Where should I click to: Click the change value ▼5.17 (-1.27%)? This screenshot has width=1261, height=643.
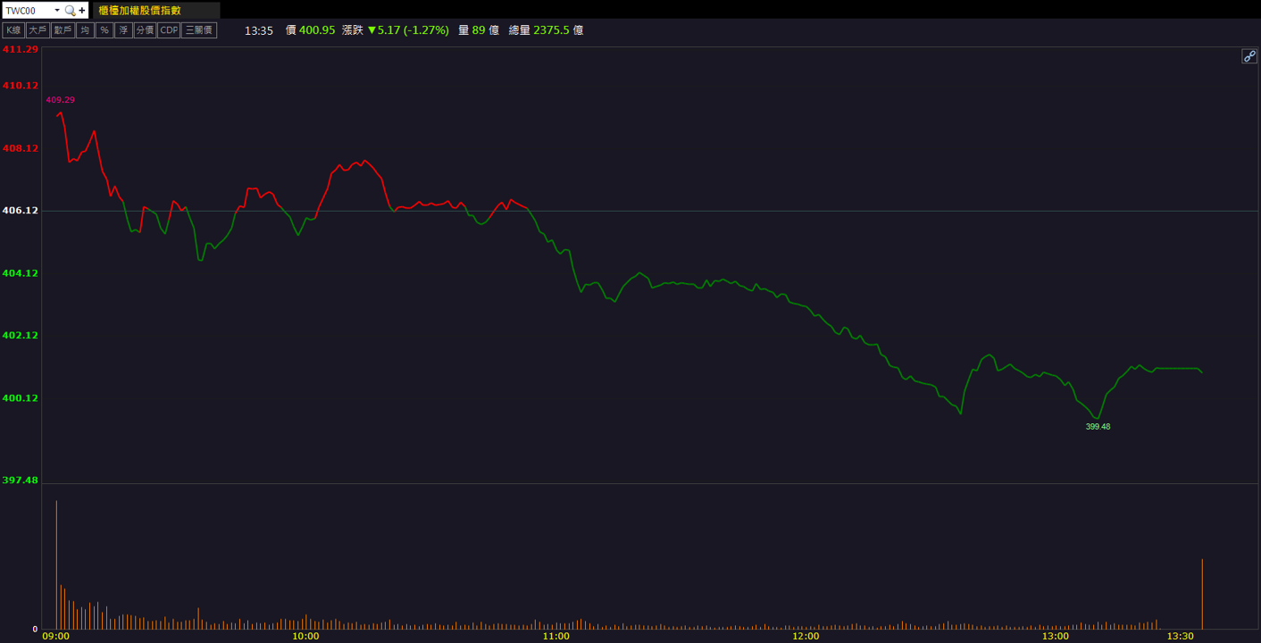(x=408, y=30)
